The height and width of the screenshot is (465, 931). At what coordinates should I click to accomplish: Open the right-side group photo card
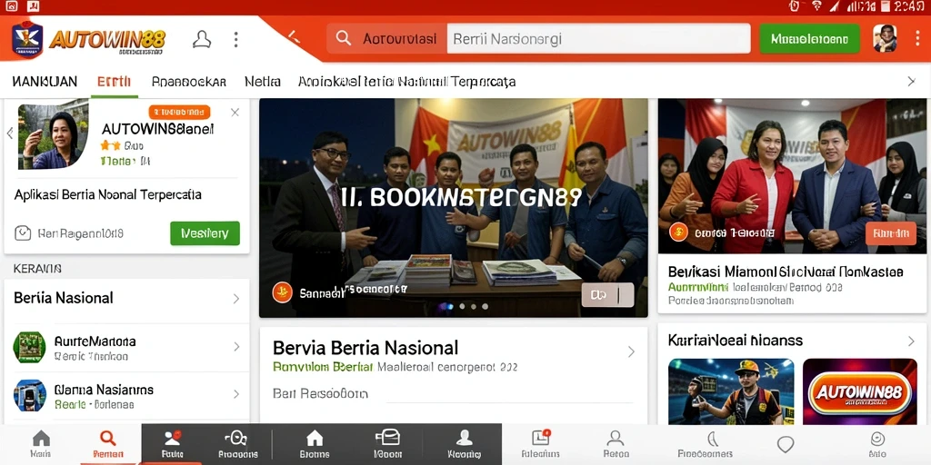pos(792,176)
